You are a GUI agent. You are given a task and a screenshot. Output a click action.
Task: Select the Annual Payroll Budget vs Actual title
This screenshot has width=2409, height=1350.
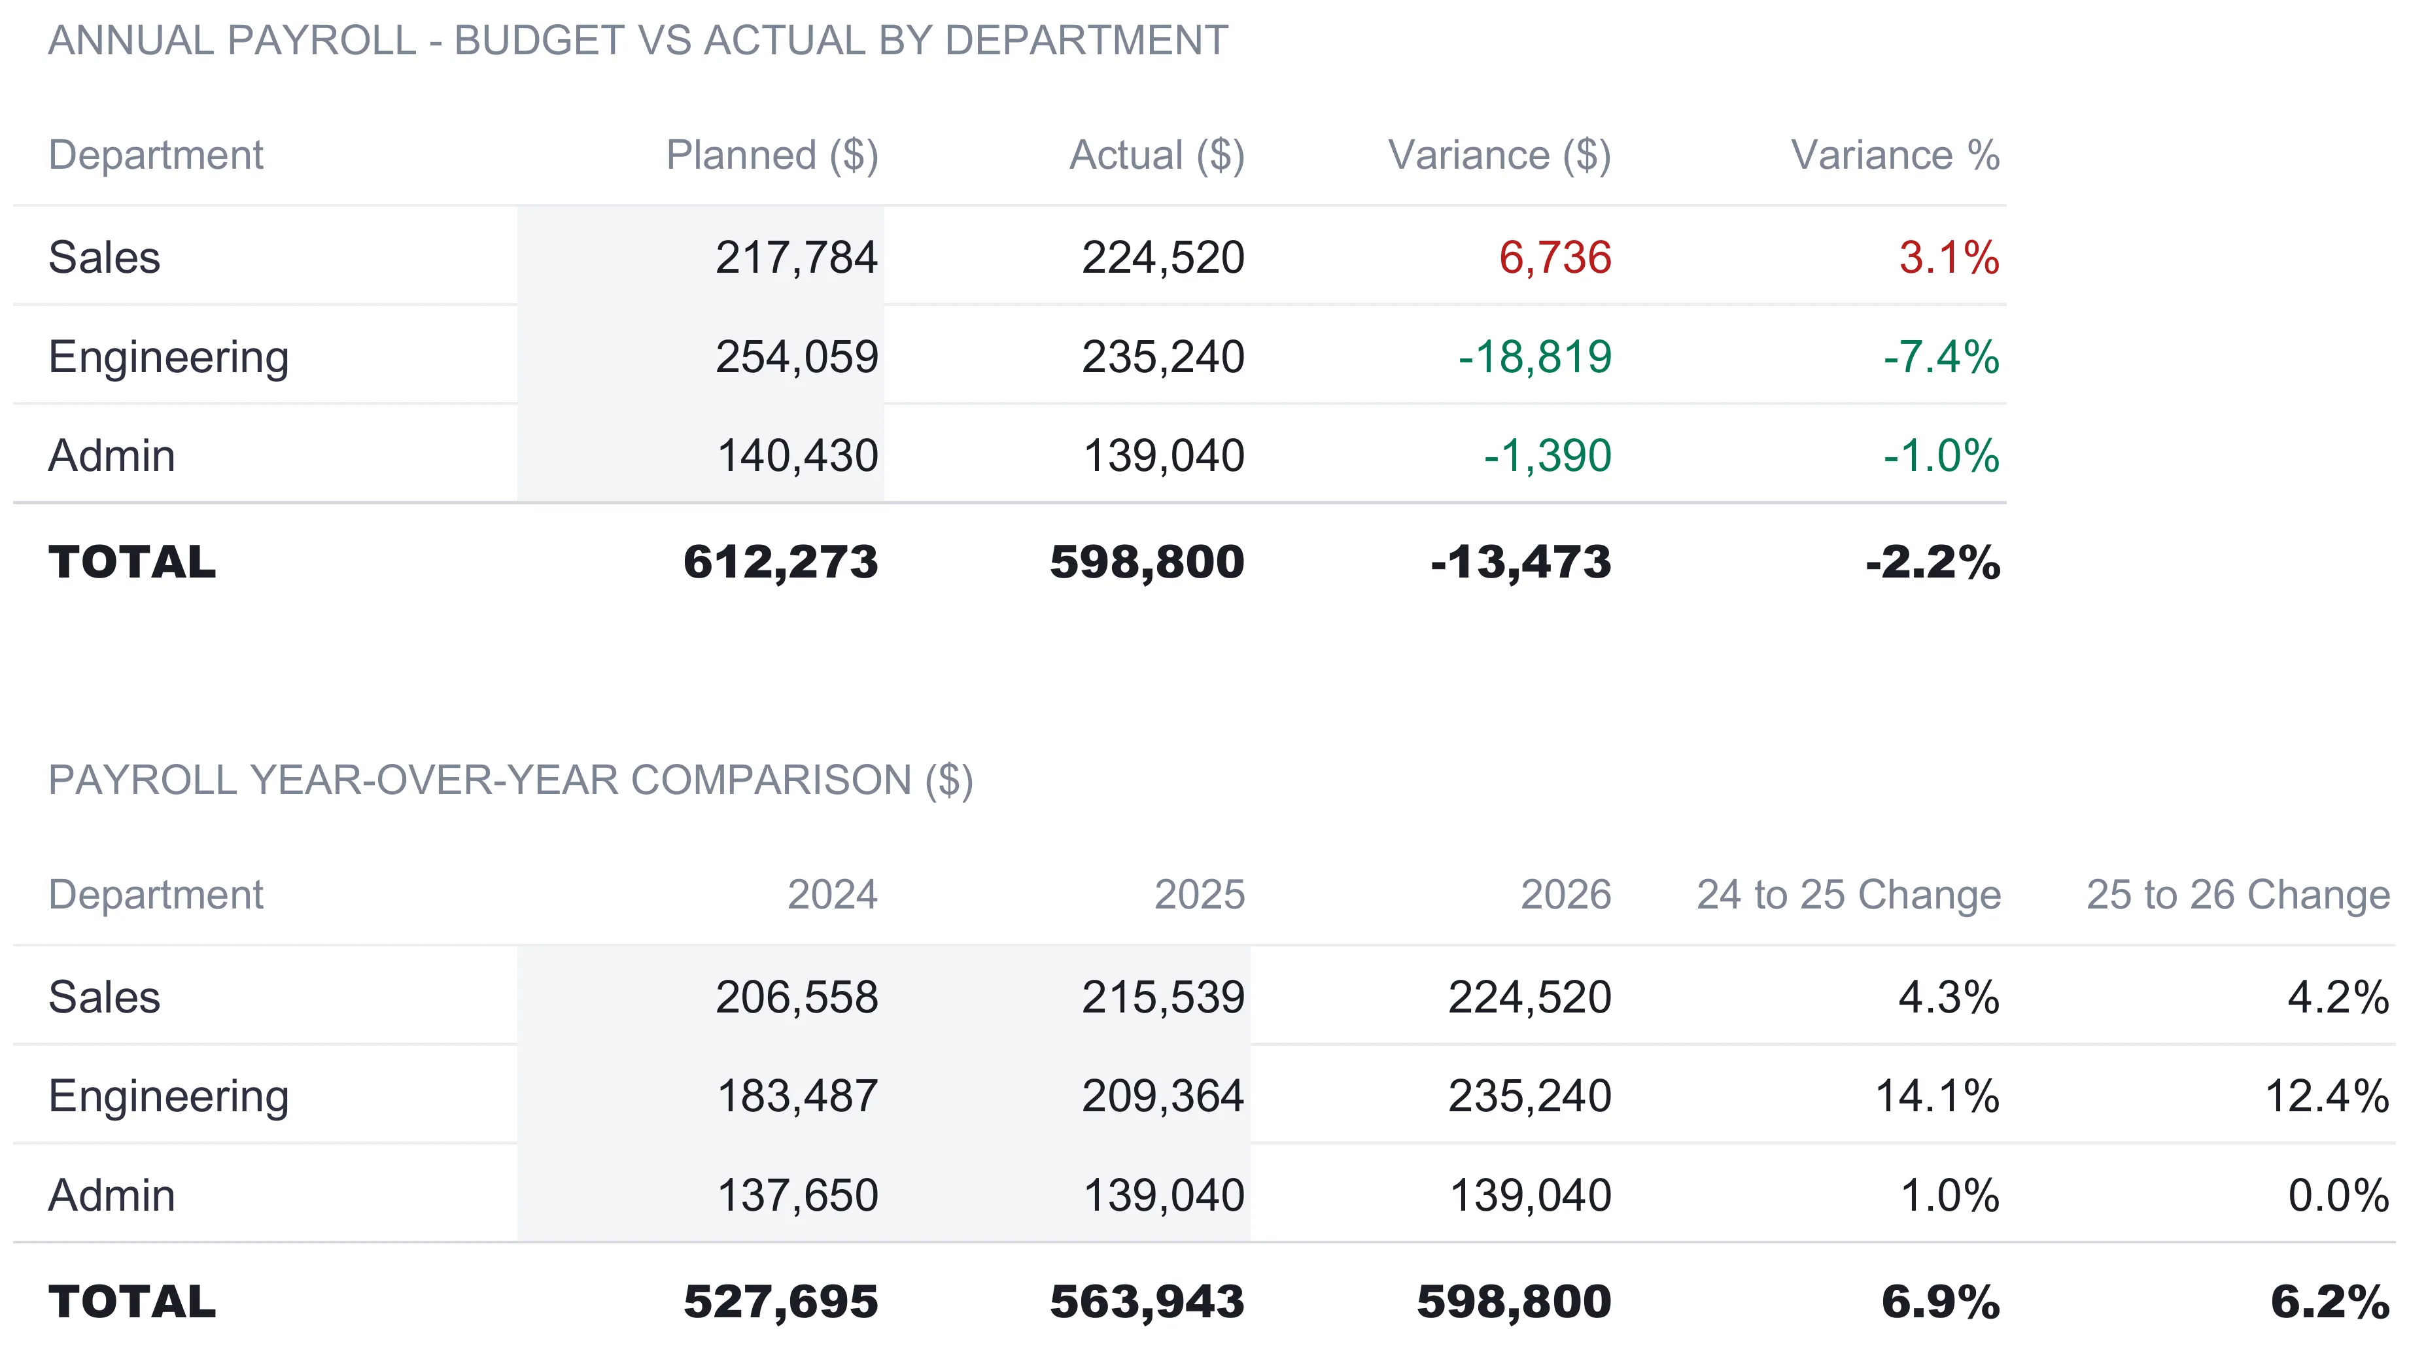pos(638,40)
